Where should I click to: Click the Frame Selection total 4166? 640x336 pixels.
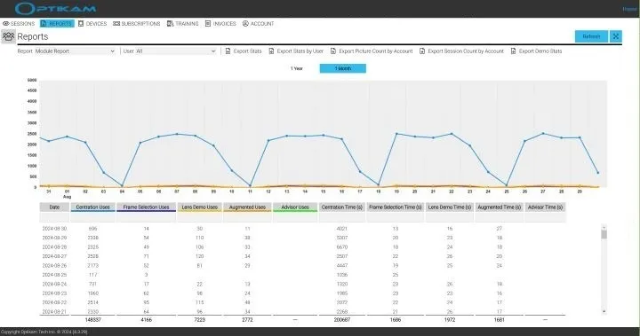(x=146, y=320)
